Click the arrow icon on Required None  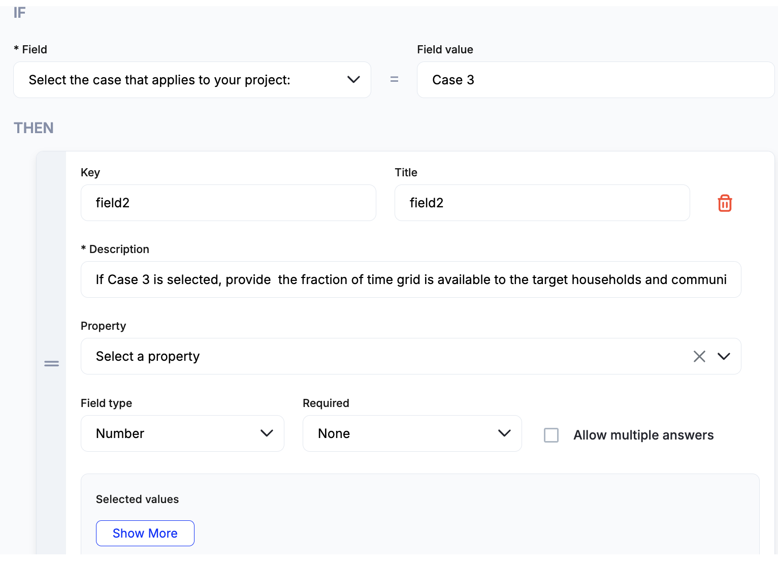tap(504, 433)
